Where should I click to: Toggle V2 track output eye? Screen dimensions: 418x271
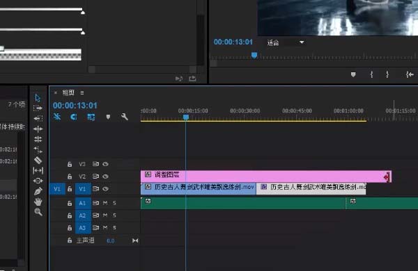[x=106, y=176]
